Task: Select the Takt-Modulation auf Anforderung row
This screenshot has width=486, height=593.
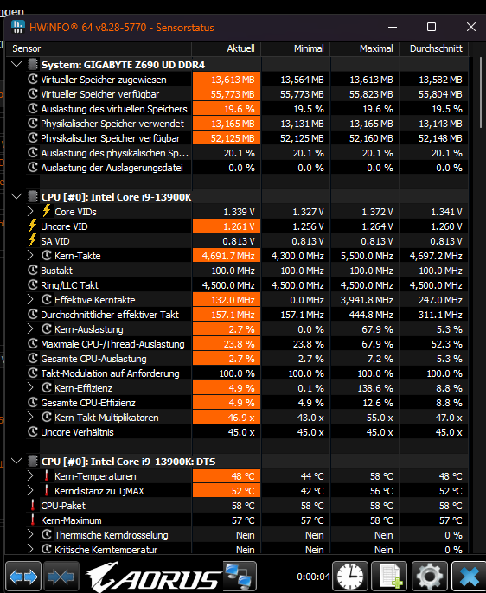Action: click(247, 373)
